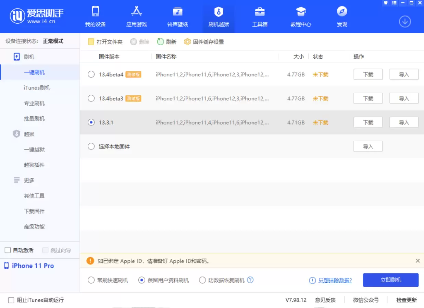Viewport: 424px width, 308px height.
Task: Choose 保留用户资料刷机 flash mode
Action: point(142,280)
